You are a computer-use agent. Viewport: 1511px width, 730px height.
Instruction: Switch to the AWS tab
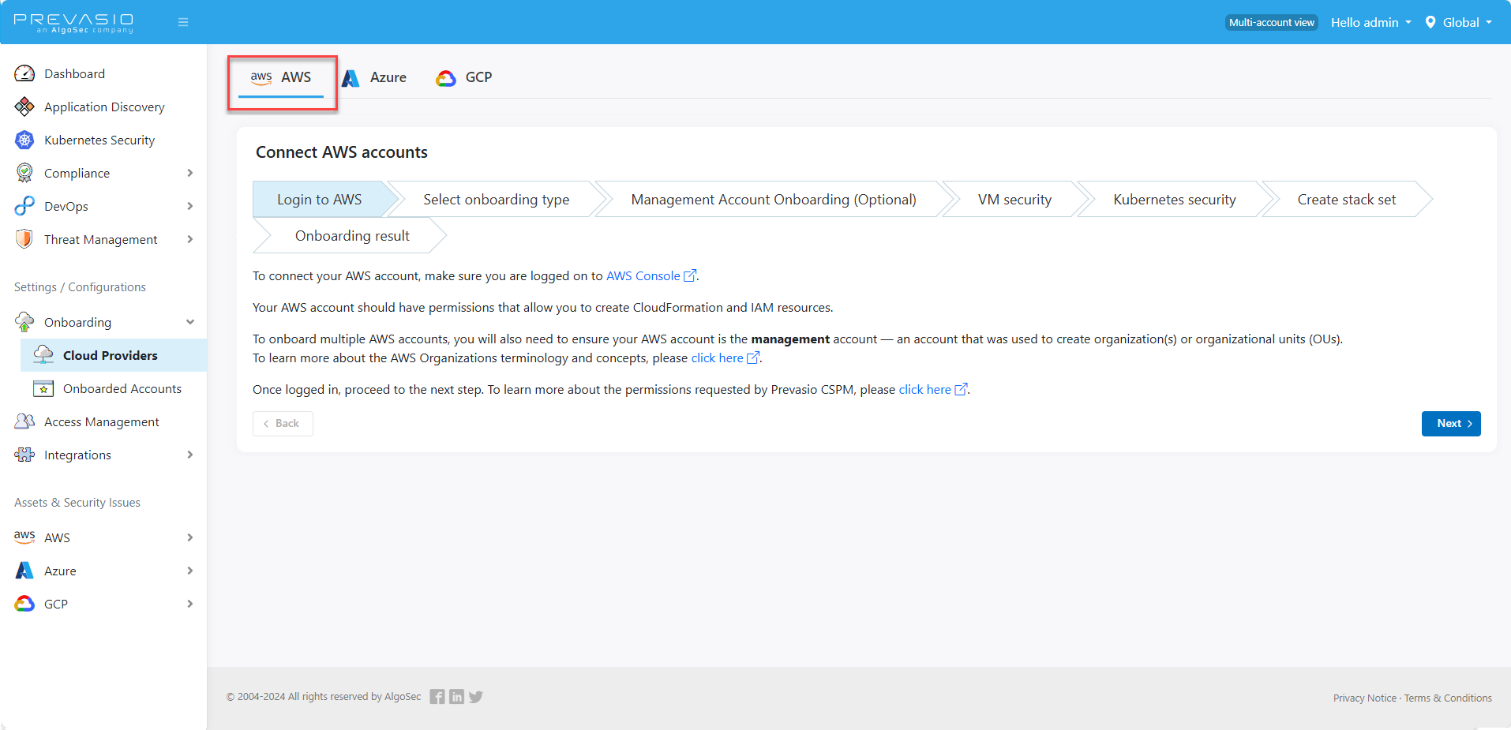(281, 77)
